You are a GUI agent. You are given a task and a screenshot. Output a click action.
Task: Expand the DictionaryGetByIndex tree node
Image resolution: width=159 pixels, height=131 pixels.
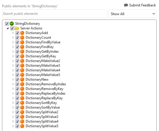[x=13, y=52]
